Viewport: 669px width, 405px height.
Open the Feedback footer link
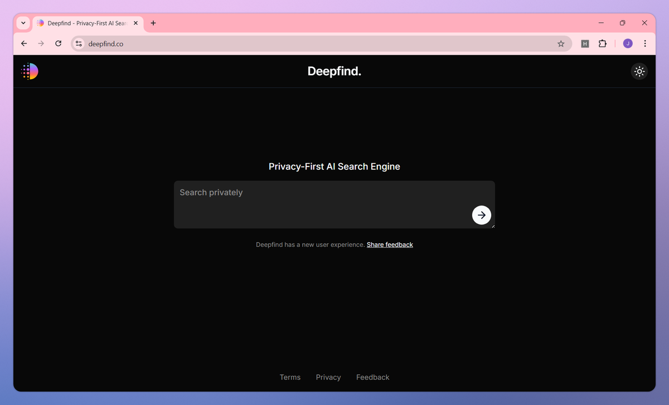(x=373, y=377)
